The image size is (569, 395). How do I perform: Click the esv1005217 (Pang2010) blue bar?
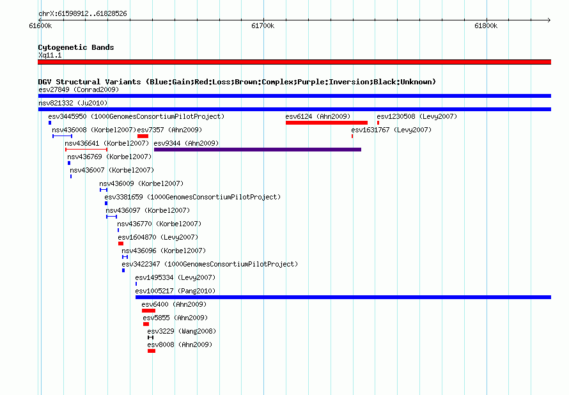pos(343,297)
